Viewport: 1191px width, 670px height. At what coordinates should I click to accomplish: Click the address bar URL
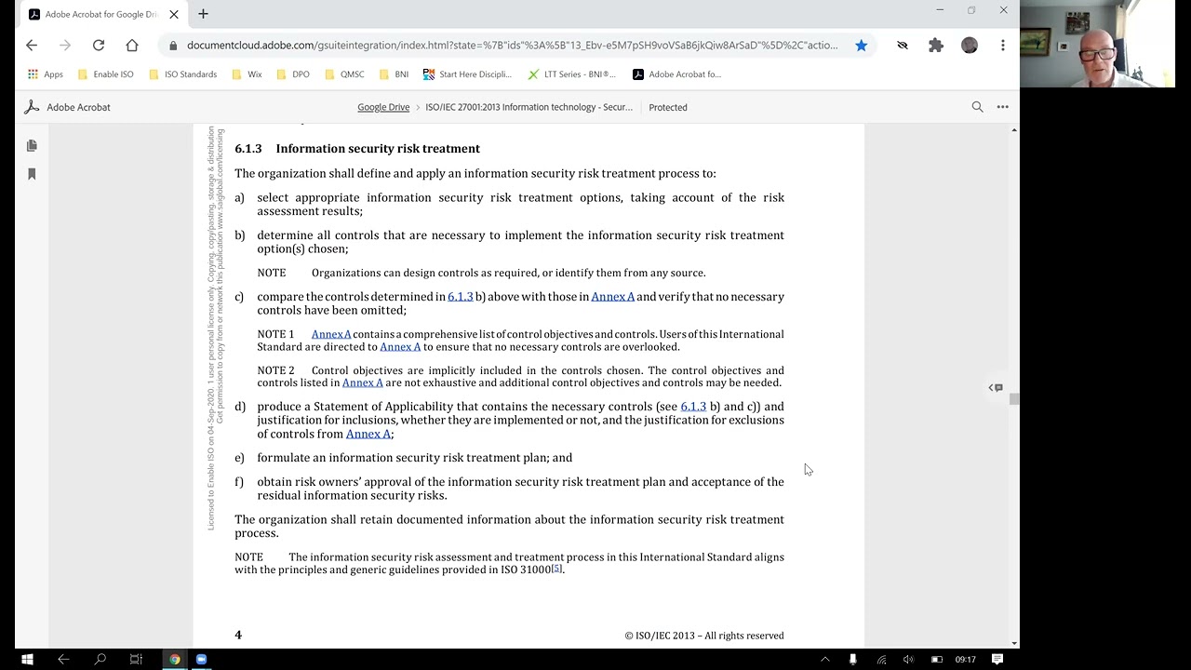tap(512, 45)
